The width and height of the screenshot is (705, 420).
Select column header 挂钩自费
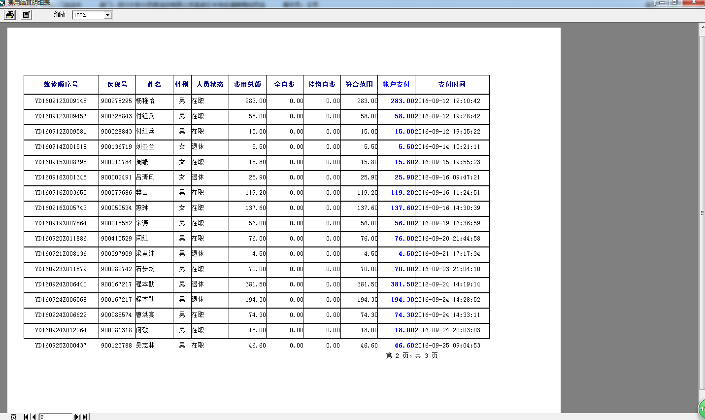[x=322, y=84]
